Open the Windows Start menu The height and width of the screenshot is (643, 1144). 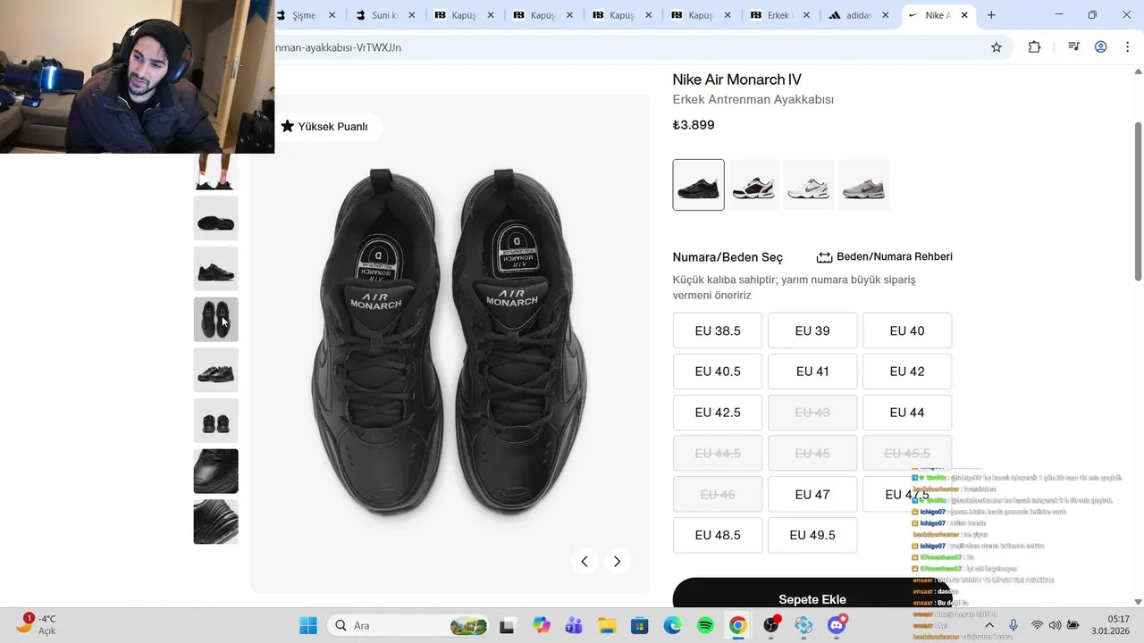[x=308, y=625]
